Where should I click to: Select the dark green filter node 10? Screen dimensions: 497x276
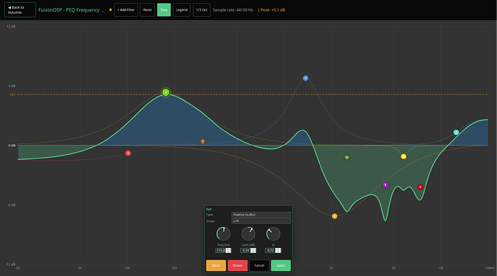[346, 157]
